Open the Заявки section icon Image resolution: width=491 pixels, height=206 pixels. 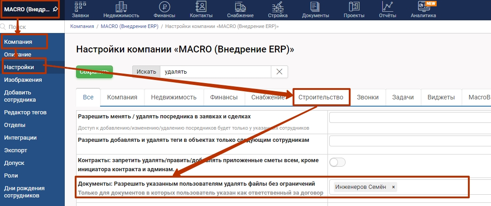pyautogui.click(x=80, y=7)
